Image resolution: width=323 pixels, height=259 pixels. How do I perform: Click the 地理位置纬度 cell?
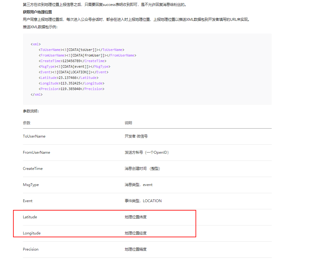tap(136, 217)
